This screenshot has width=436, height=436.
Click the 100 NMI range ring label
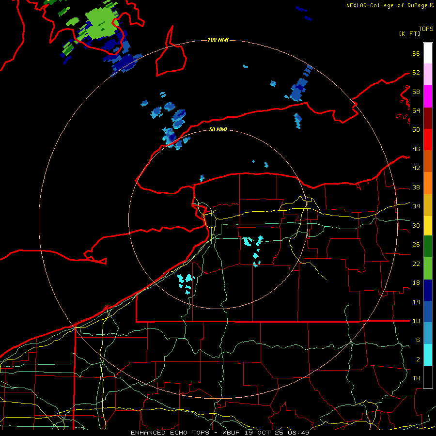(x=218, y=40)
